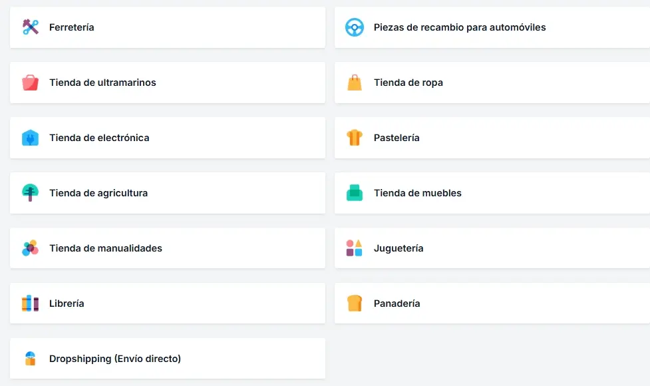Click the blue electronics plug icon

(x=30, y=138)
